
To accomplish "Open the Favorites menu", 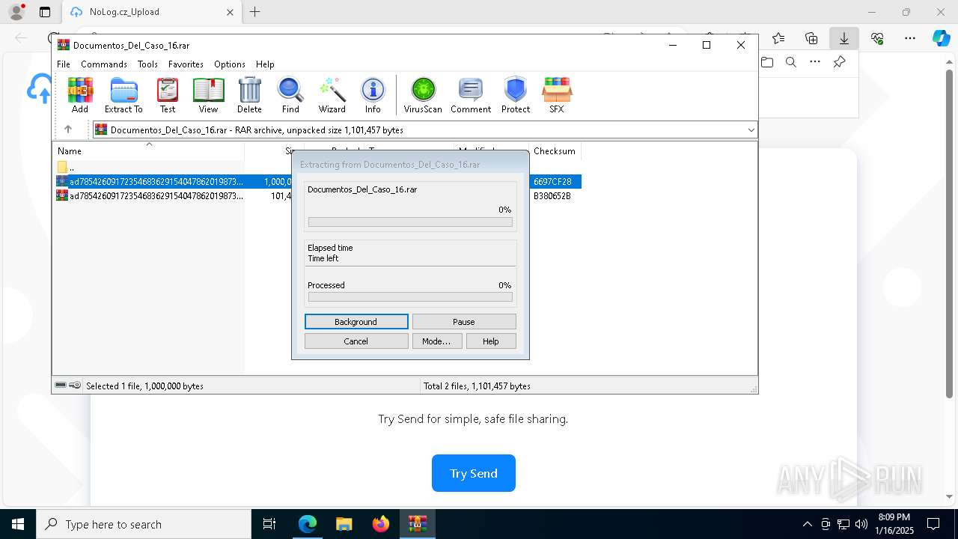I will click(186, 64).
